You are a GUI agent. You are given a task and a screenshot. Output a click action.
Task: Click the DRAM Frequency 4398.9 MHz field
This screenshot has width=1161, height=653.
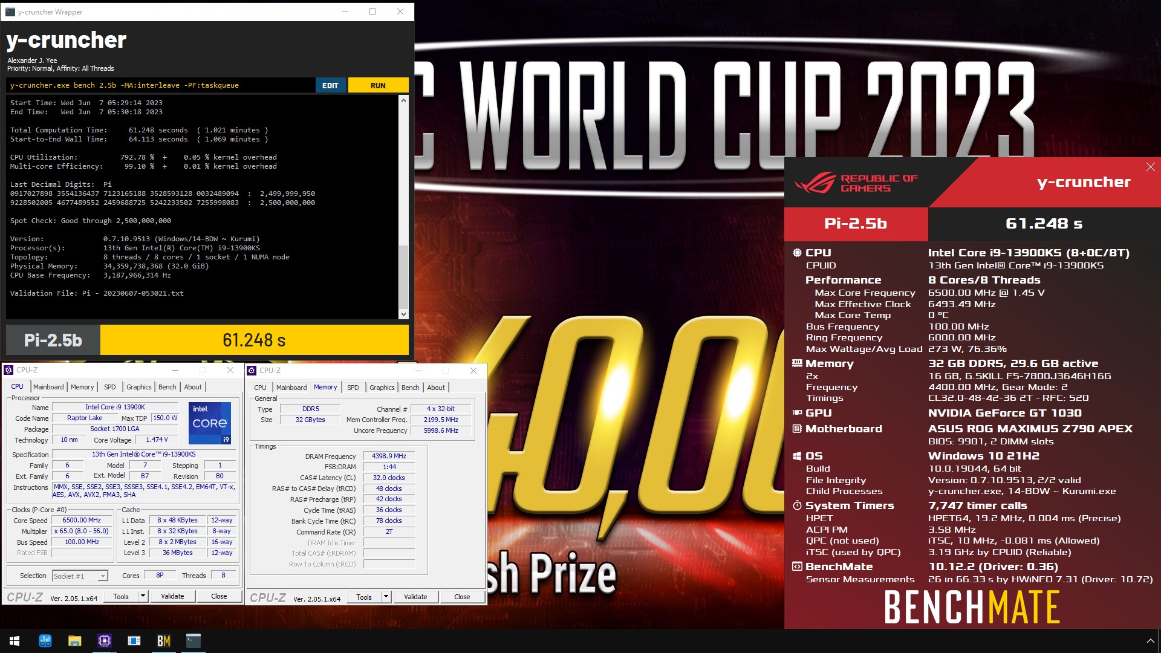389,456
